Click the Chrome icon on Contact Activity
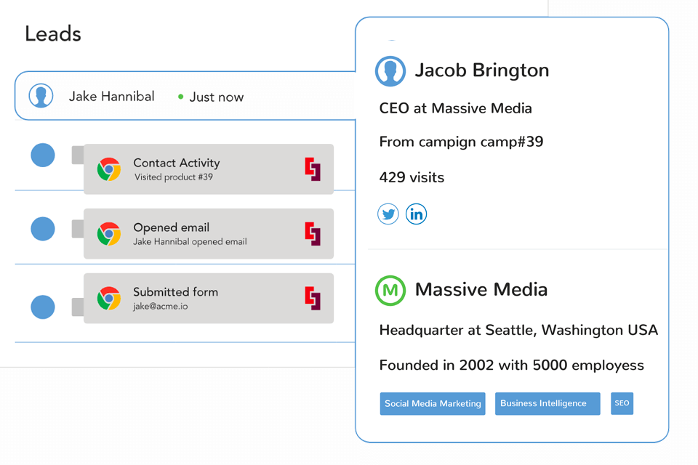This screenshot has height=465, width=698. (109, 169)
